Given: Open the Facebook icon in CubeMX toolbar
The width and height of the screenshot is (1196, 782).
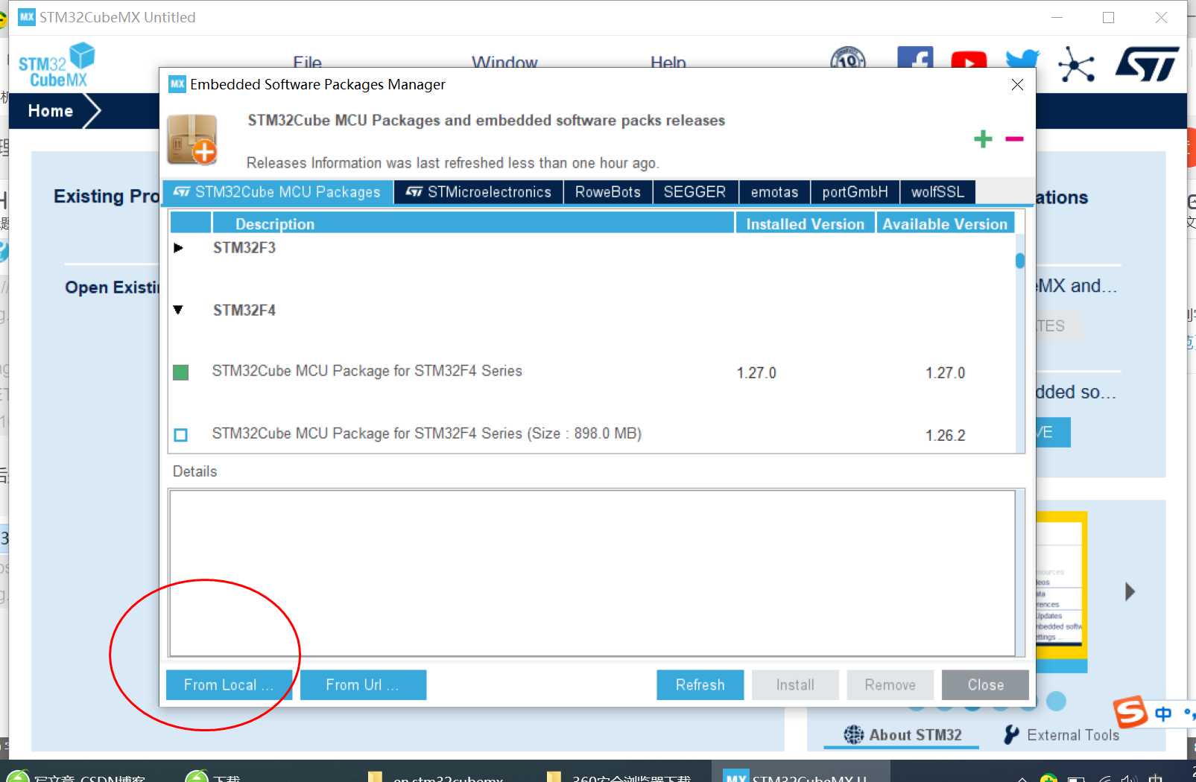Looking at the screenshot, I should coord(915,57).
